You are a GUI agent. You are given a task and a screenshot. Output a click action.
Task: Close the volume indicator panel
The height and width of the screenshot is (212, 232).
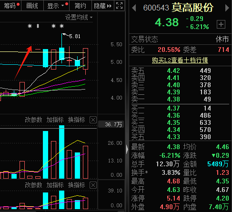(x=93, y=120)
